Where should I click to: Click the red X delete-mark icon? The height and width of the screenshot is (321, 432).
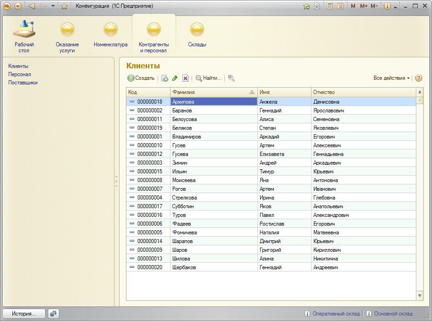[185, 78]
